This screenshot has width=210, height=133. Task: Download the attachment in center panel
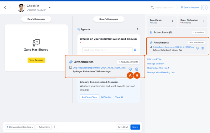pyautogui.click(x=130, y=69)
